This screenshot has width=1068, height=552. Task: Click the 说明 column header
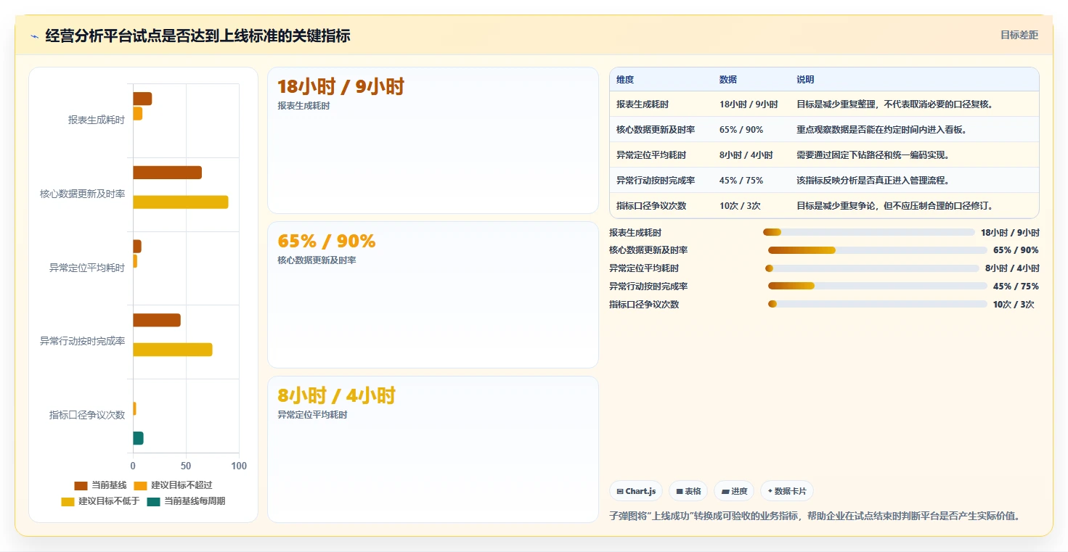[805, 80]
